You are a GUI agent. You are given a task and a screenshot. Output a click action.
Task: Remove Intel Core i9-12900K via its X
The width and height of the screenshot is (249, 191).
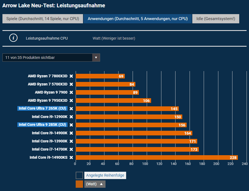click(71, 117)
